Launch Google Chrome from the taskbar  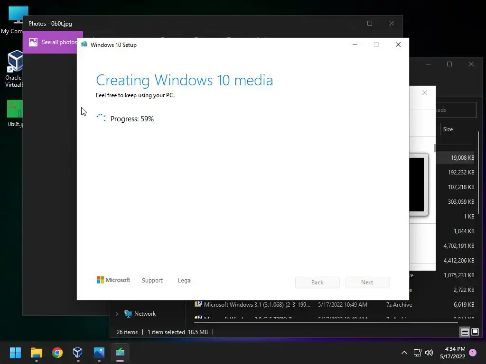click(57, 352)
